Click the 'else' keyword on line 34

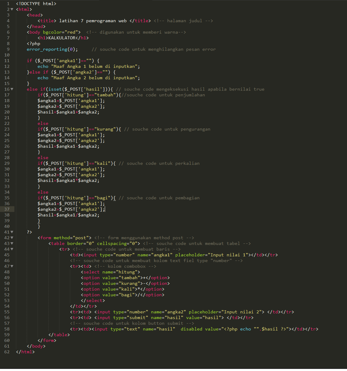click(x=43, y=192)
